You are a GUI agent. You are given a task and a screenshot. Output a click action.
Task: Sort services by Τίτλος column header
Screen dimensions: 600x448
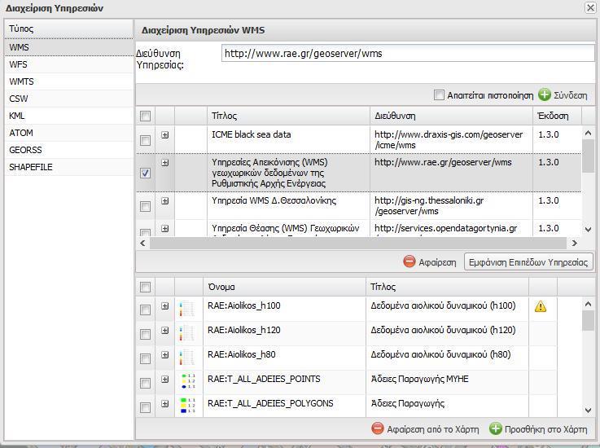click(x=288, y=116)
